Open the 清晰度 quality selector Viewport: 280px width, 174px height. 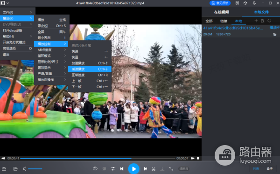(184, 169)
